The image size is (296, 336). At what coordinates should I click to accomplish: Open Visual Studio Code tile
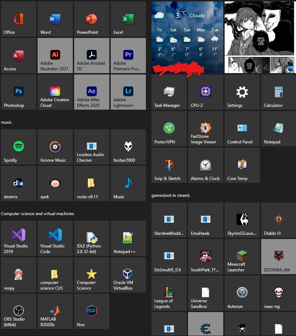tap(55, 239)
